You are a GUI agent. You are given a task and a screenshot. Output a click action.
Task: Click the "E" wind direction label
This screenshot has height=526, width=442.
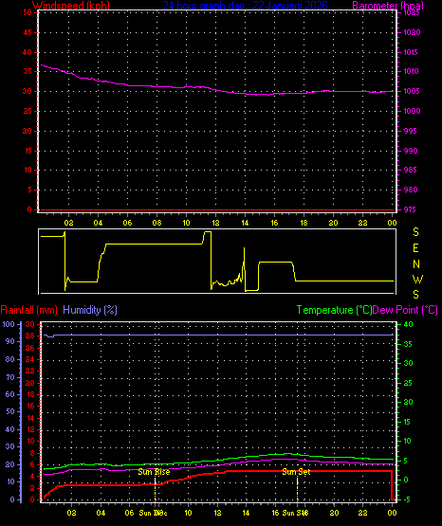(x=415, y=248)
